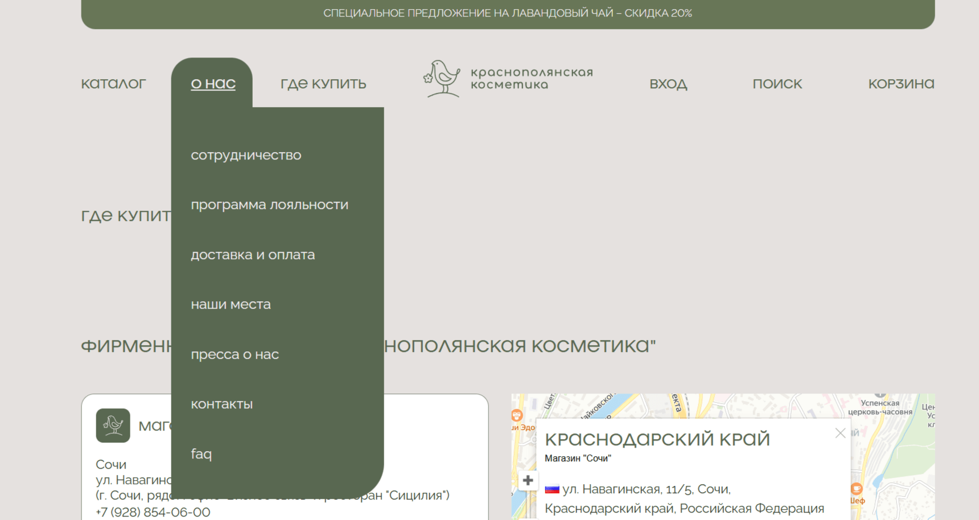Open «пресса о нас» entry
979x520 pixels.
[235, 354]
